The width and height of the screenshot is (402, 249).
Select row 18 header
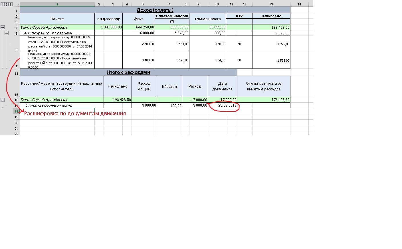coord(16,111)
